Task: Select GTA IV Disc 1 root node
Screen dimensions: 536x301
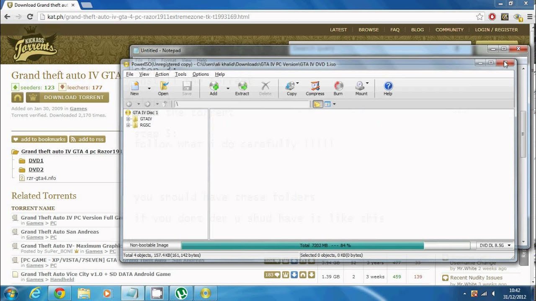Action: pos(145,112)
